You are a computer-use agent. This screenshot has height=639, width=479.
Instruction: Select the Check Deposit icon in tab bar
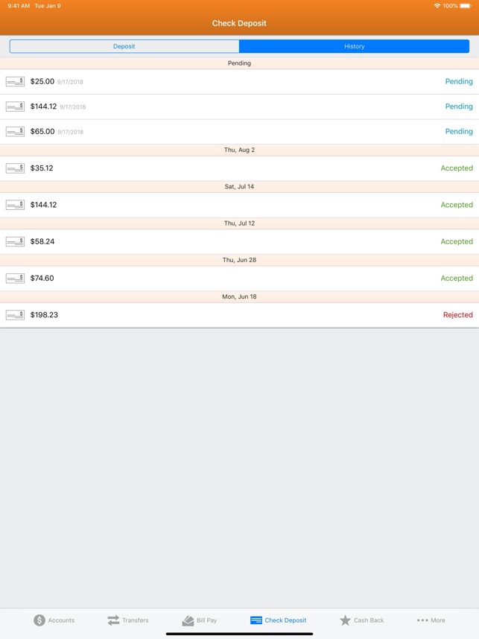click(256, 620)
